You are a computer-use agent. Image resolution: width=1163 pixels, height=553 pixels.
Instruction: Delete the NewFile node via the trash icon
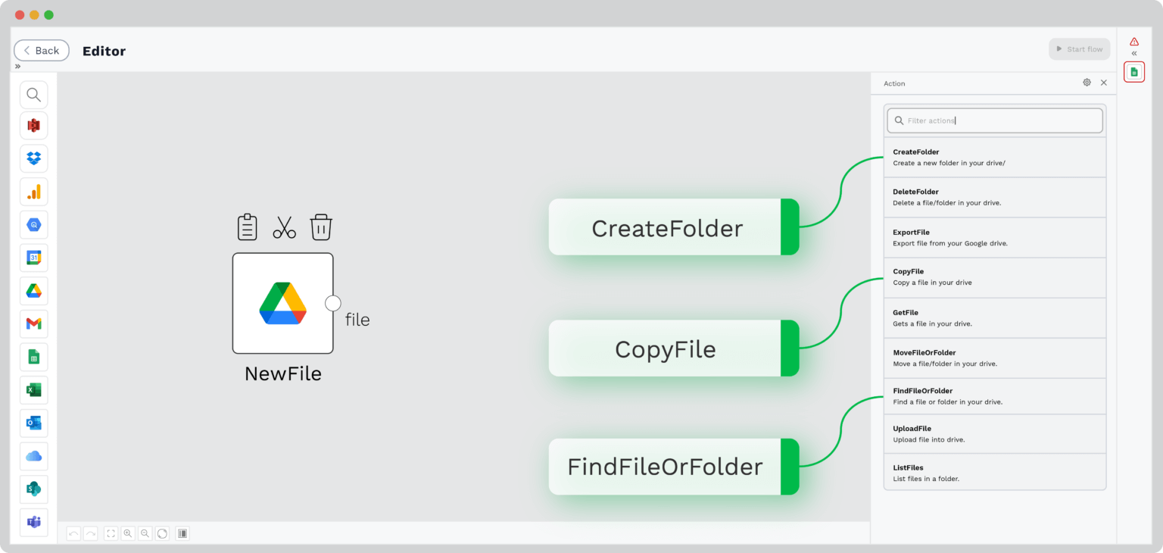[321, 226]
